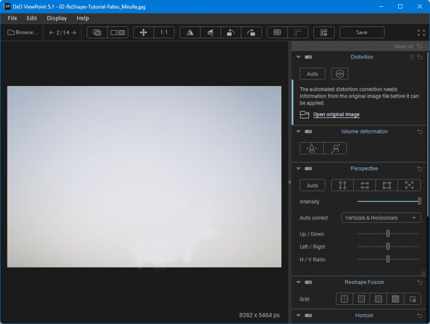Viewport: 430px width, 324px height.
Task: Reset Volume deformation panel
Action: 420,132
